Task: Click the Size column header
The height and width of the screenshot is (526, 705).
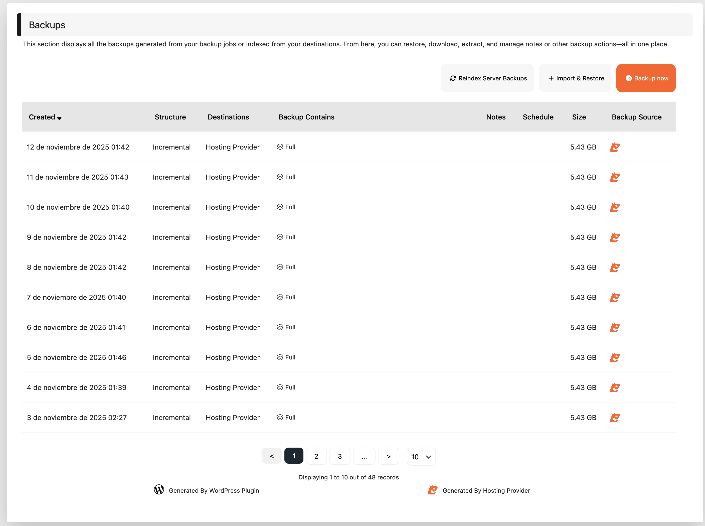Action: 579,117
